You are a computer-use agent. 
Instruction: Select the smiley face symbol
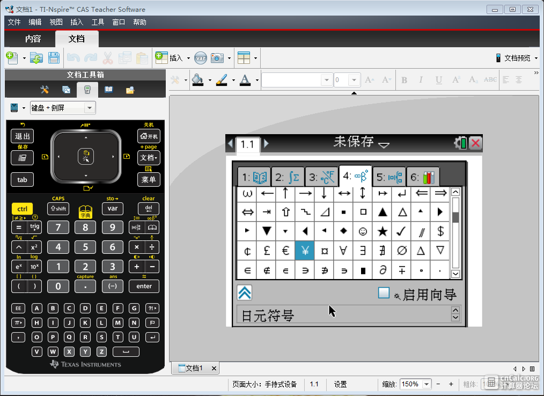point(363,231)
